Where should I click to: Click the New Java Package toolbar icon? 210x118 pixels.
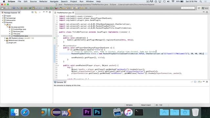[x=22, y=8]
